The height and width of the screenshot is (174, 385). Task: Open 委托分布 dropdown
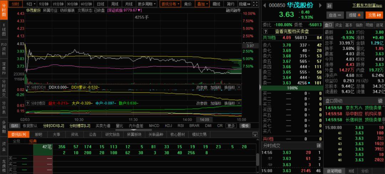click(x=170, y=4)
